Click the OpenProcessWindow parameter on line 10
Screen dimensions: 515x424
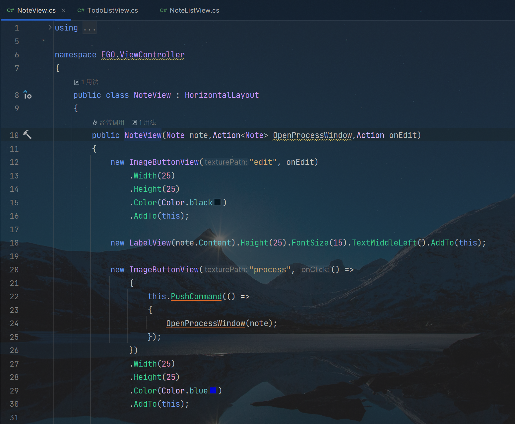coord(312,135)
